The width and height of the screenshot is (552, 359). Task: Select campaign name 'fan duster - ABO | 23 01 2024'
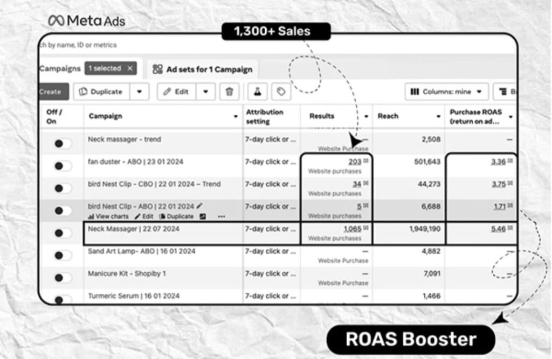[135, 161]
